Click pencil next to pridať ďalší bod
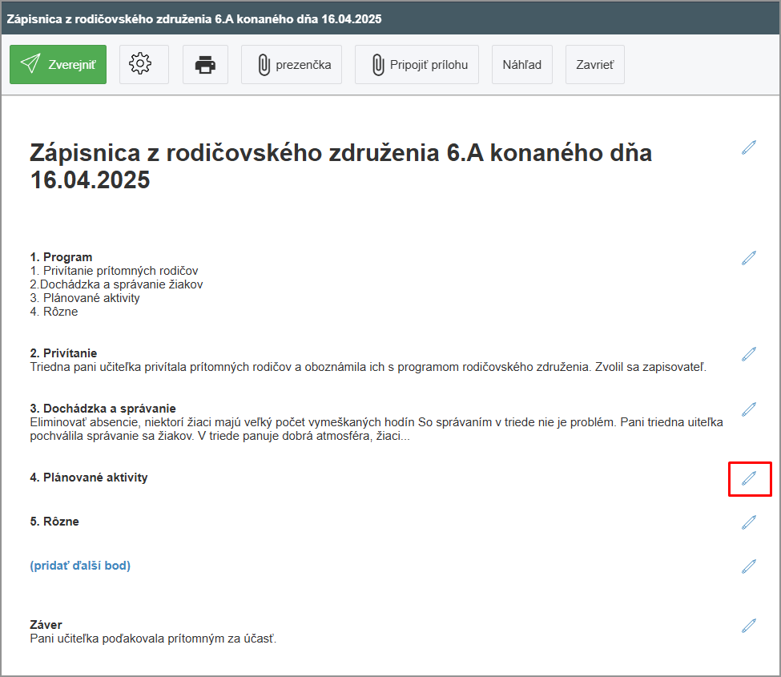 click(x=749, y=566)
